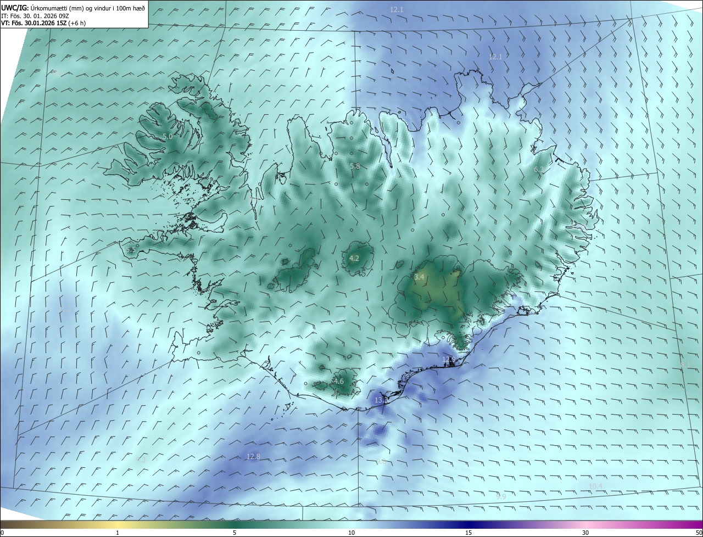Click the colorbar tick label '0'
Screen dimensions: 703x537
[x=2, y=533]
